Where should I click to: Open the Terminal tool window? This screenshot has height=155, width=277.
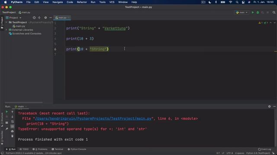point(57,149)
